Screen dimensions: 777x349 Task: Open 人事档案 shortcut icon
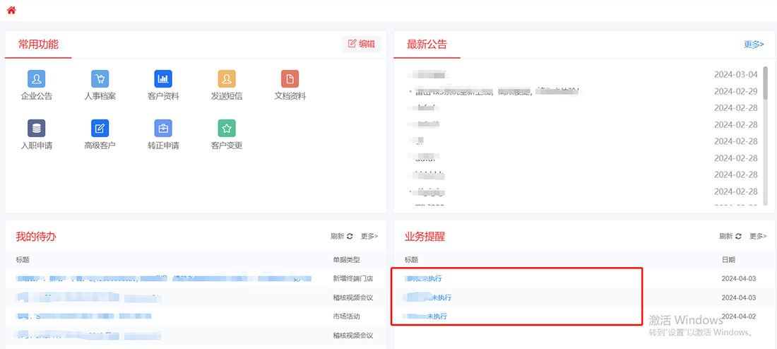click(100, 78)
